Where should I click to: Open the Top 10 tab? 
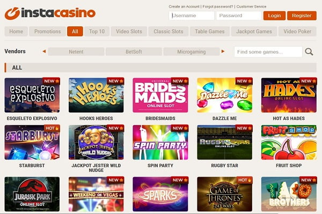(x=97, y=32)
